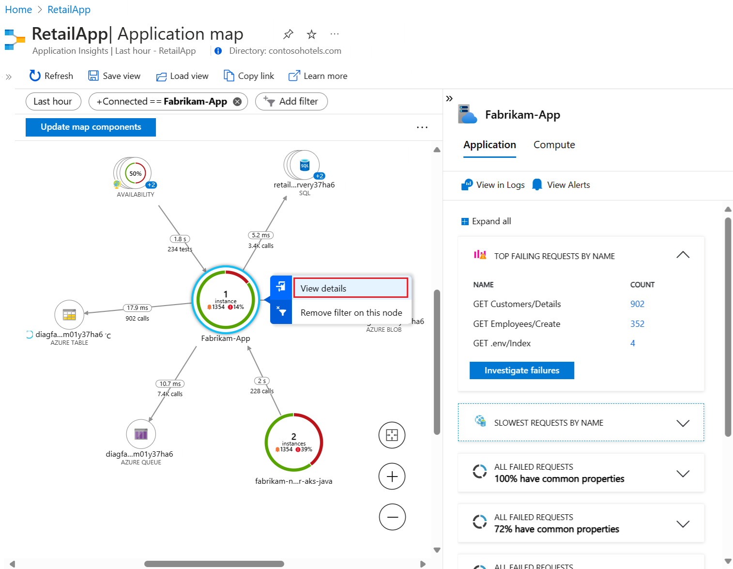Image resolution: width=733 pixels, height=569 pixels.
Task: Collapse the Top Failing Requests section
Action: point(683,255)
